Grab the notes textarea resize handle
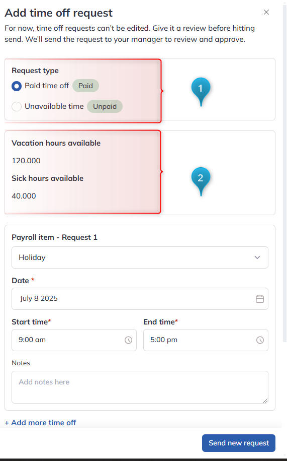 tap(265, 401)
